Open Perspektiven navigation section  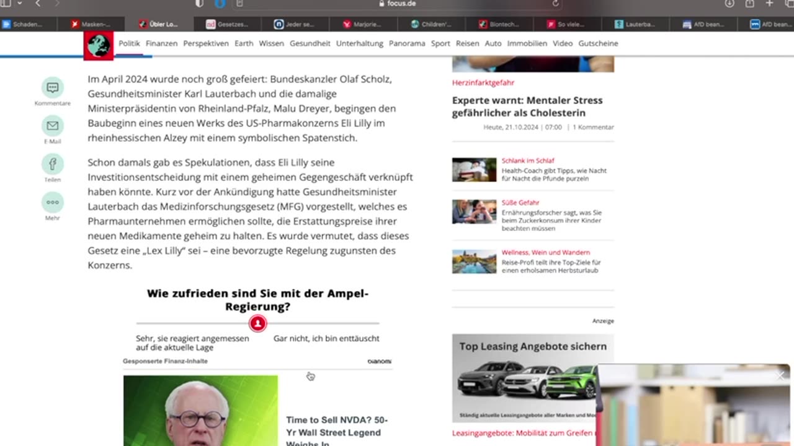pos(206,43)
